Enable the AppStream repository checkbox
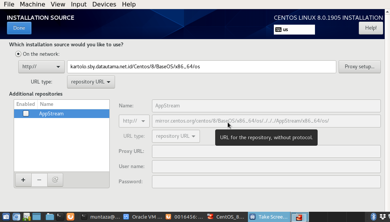Viewport: 390px width, 222px height. click(x=25, y=113)
